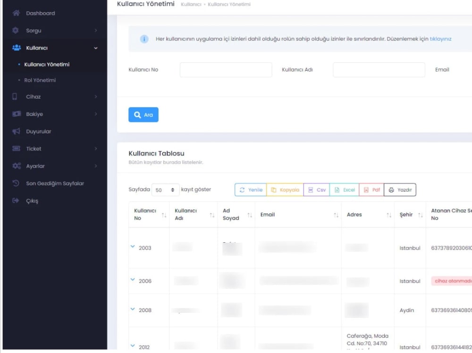Open the page size dropdown showing 50
Screen dimensions: 472x353
165,189
